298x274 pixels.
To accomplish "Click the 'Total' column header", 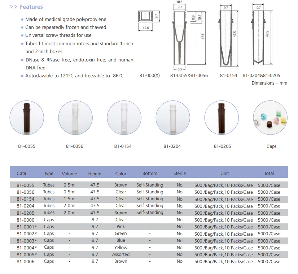I will click(269, 174).
